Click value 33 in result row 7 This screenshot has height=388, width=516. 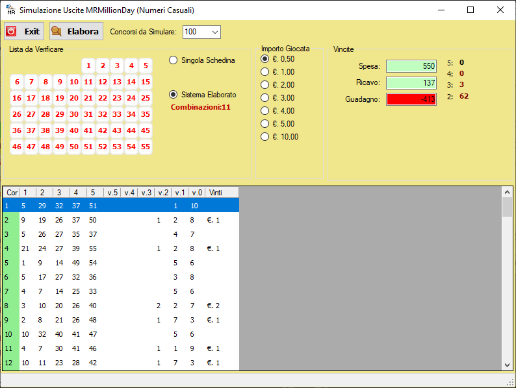pos(93,291)
